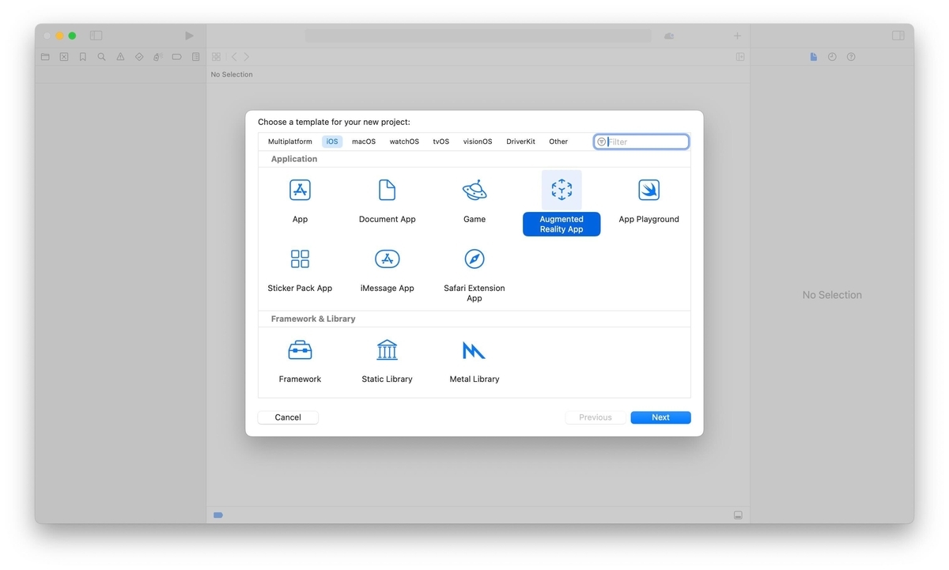949x570 pixels.
Task: Pick the Metal Library template
Action: point(475,350)
